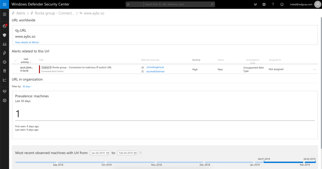Screen dimensions: 322x169
Task: Click the Feb 04 2019 date field
Action: [127, 153]
